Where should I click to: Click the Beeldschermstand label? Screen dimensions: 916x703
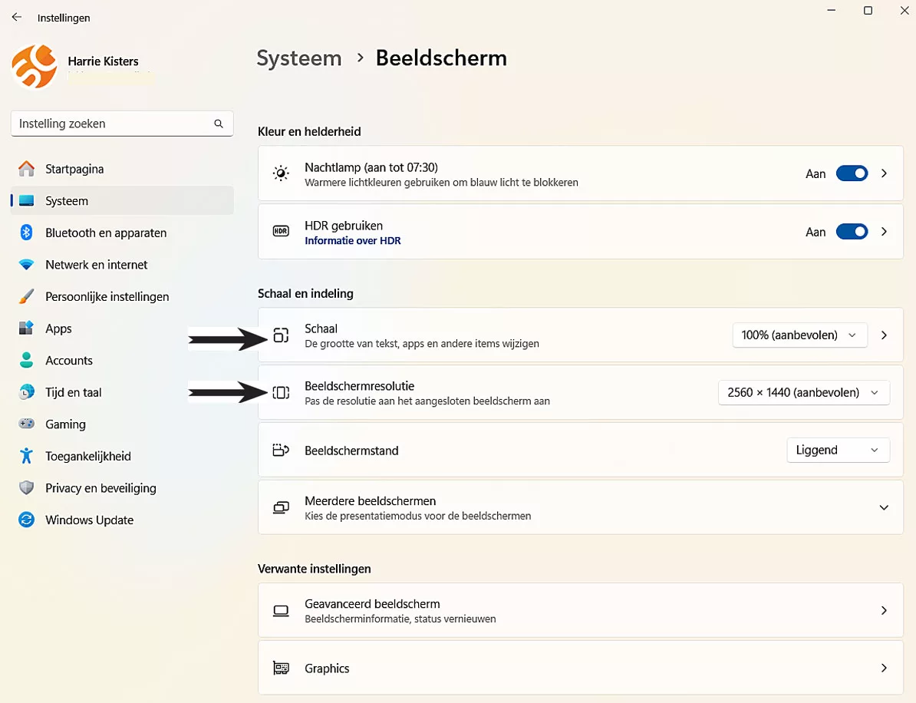351,451
